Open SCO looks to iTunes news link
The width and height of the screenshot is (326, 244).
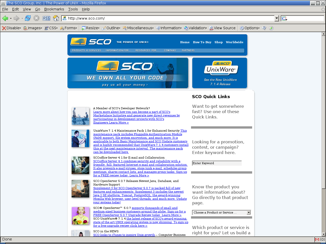124,235
